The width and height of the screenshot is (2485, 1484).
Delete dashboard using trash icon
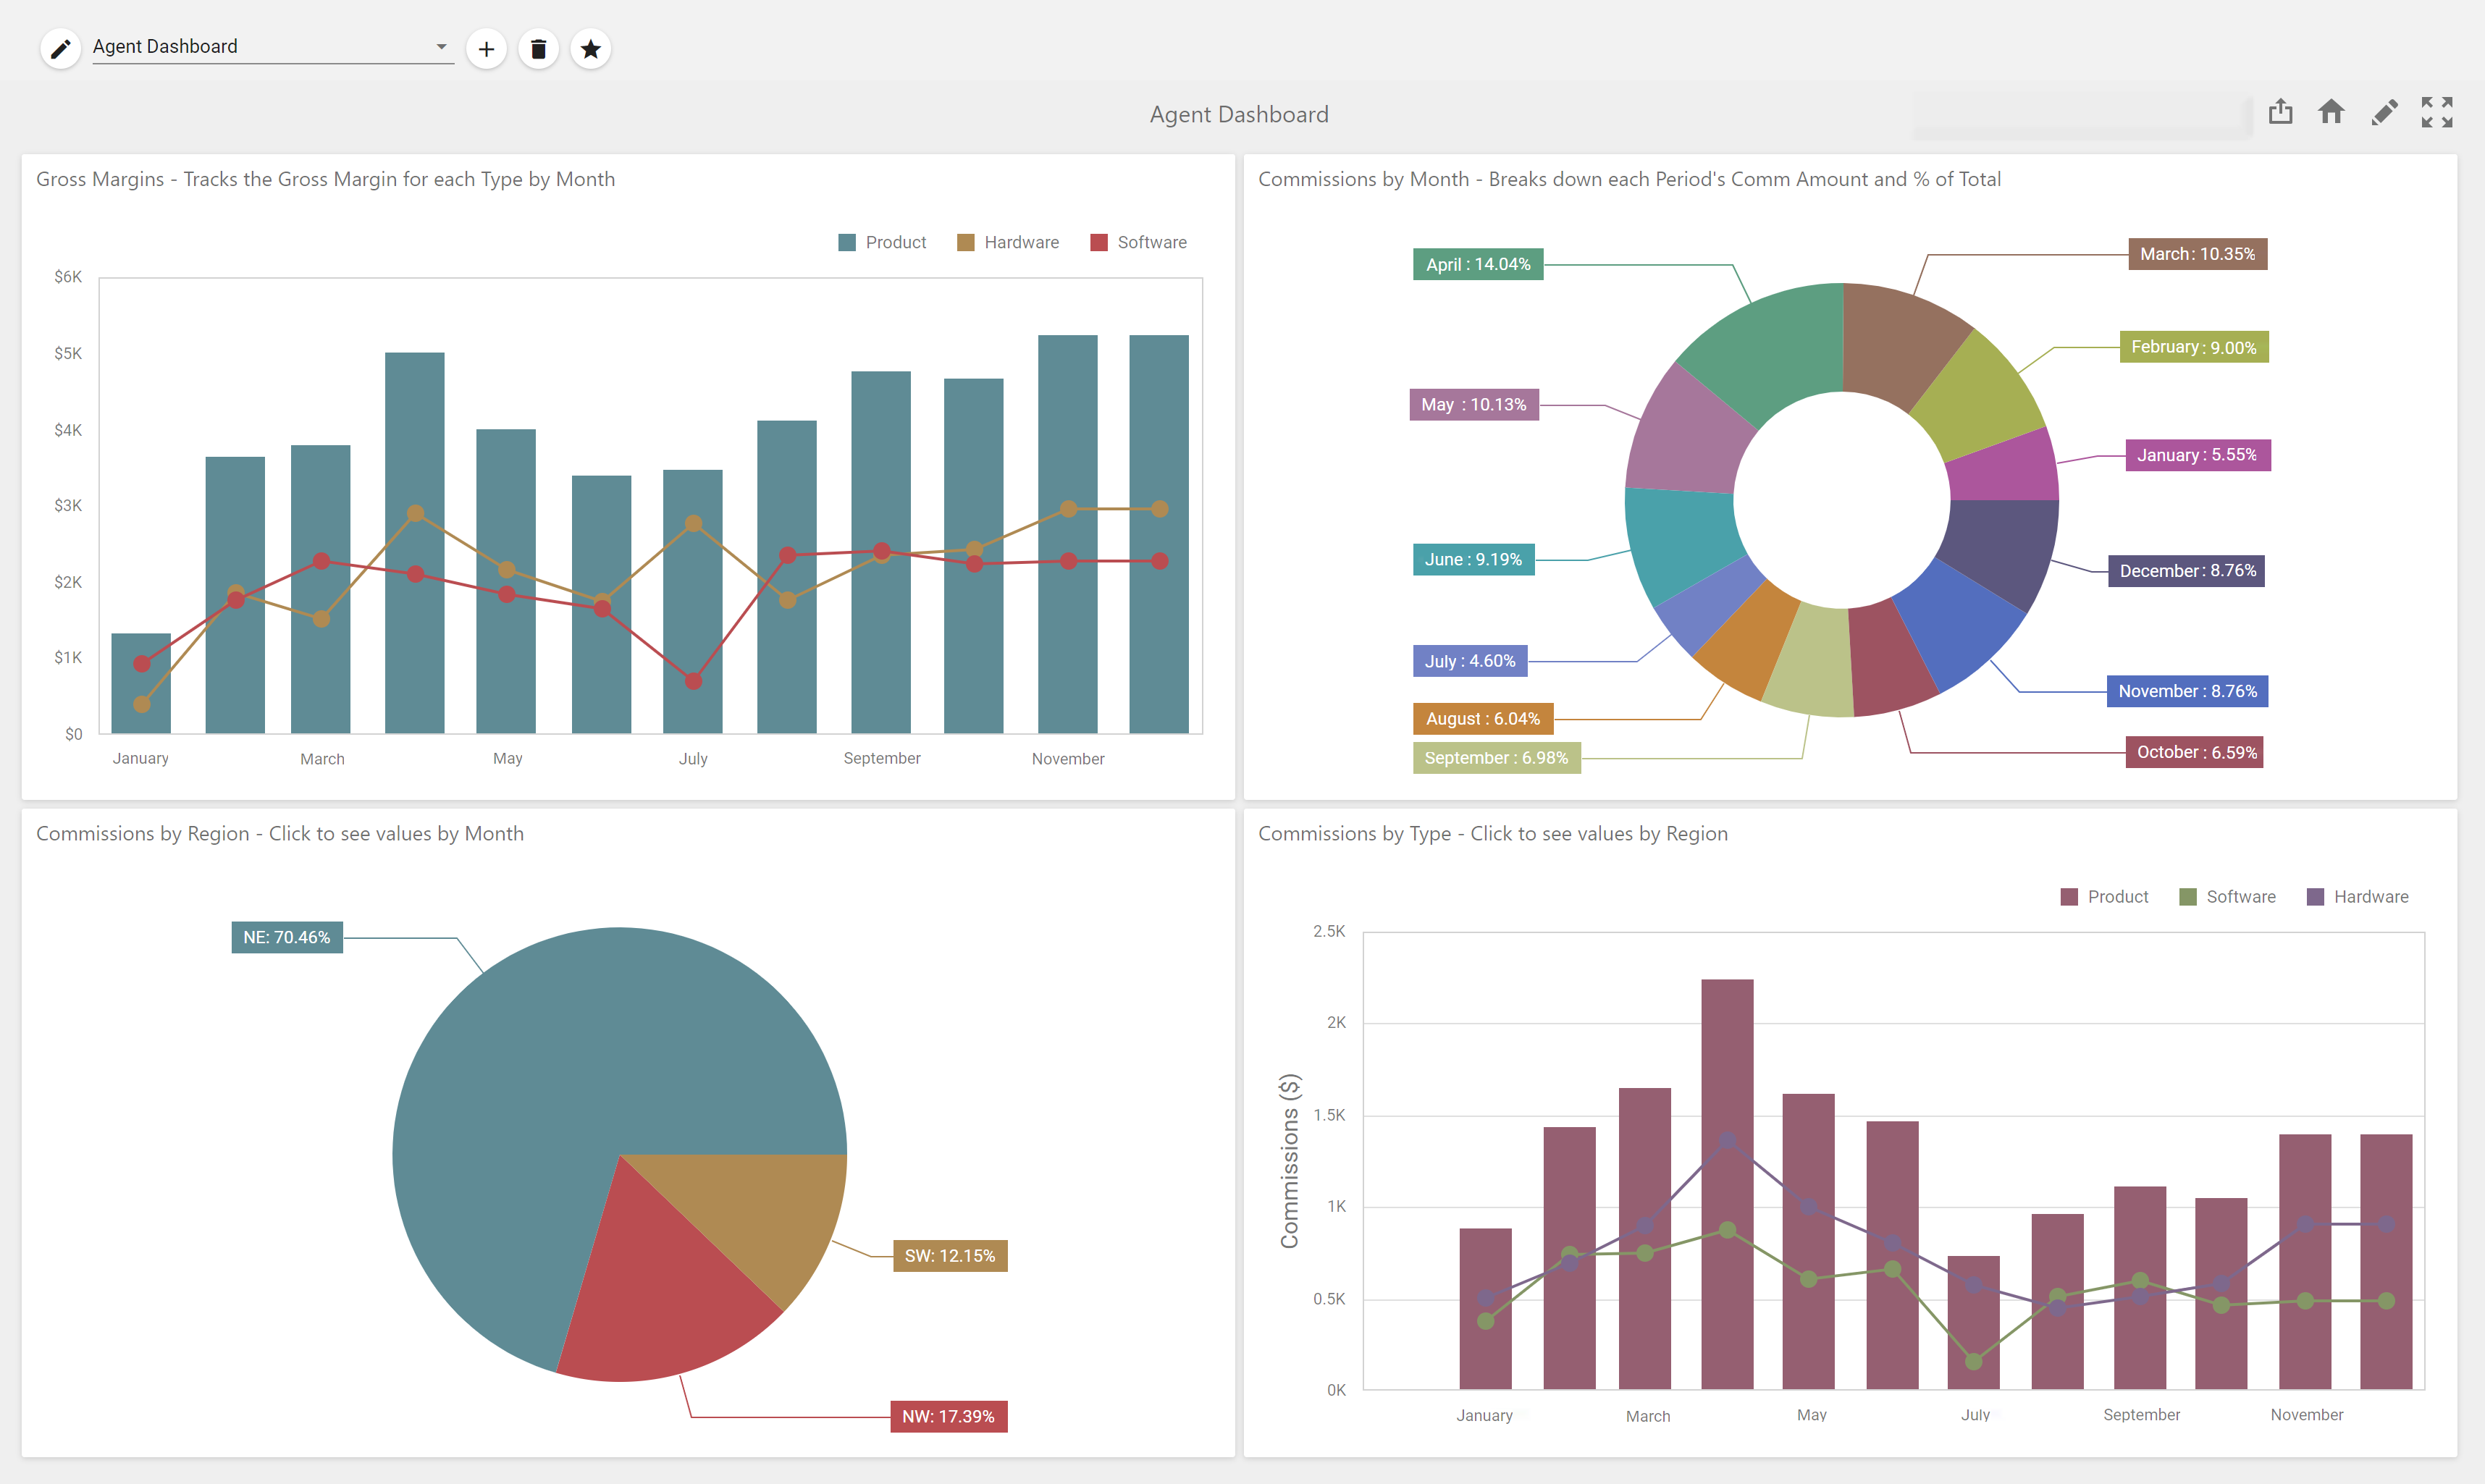(538, 48)
